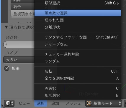Select the 埋もれた面 menu entry
Screen dimensions: 126x108
pyautogui.click(x=78, y=20)
